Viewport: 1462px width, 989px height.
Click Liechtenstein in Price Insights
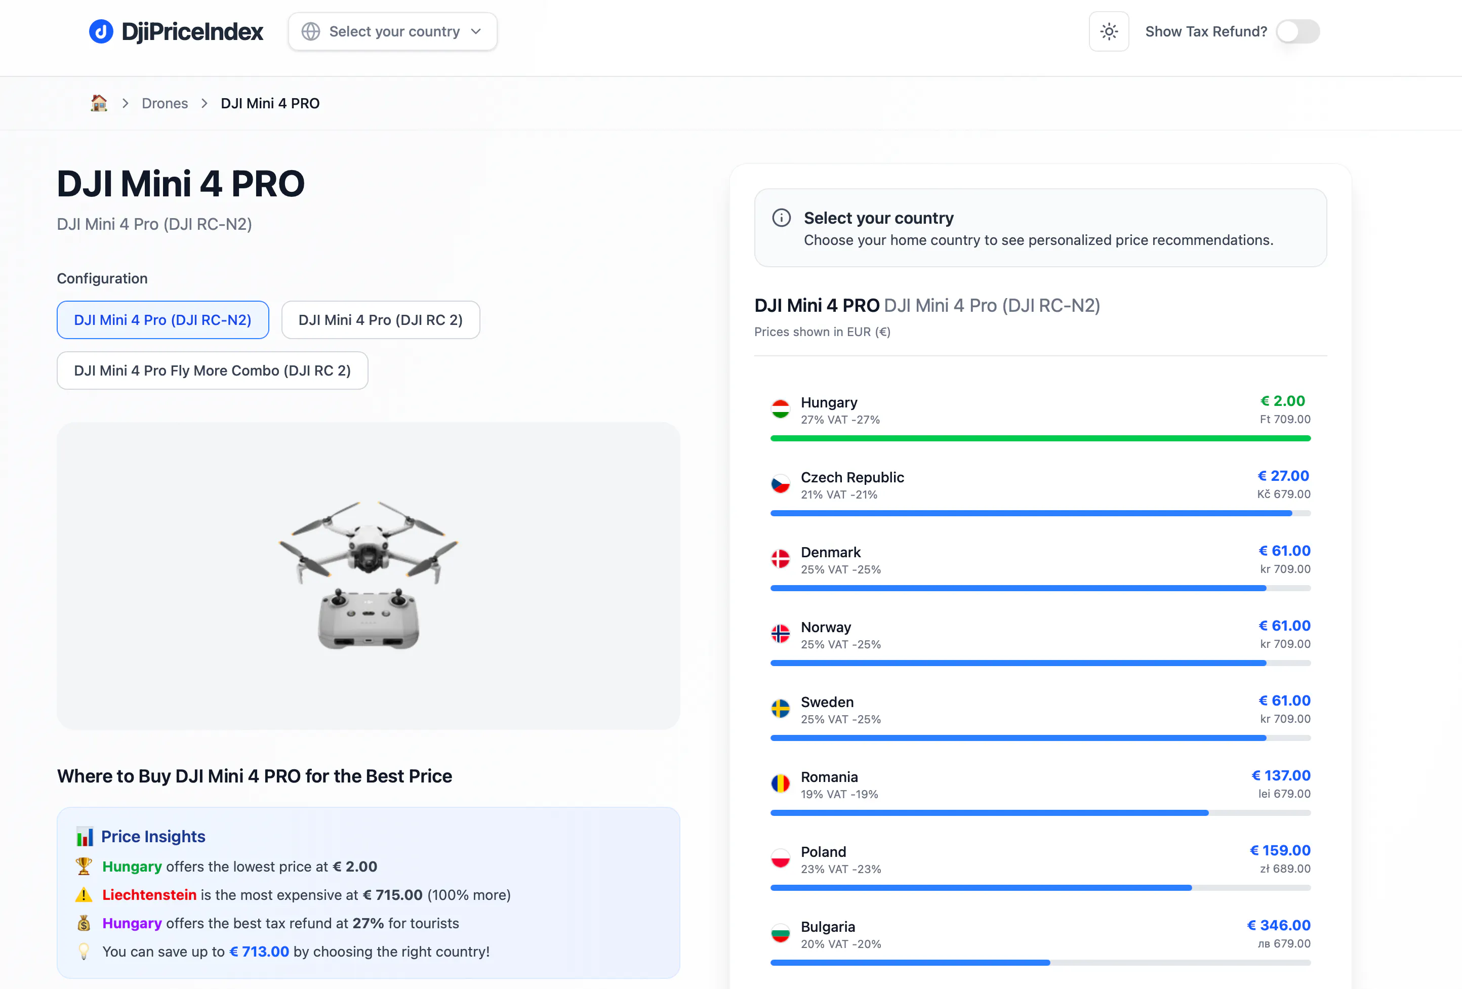tap(149, 895)
